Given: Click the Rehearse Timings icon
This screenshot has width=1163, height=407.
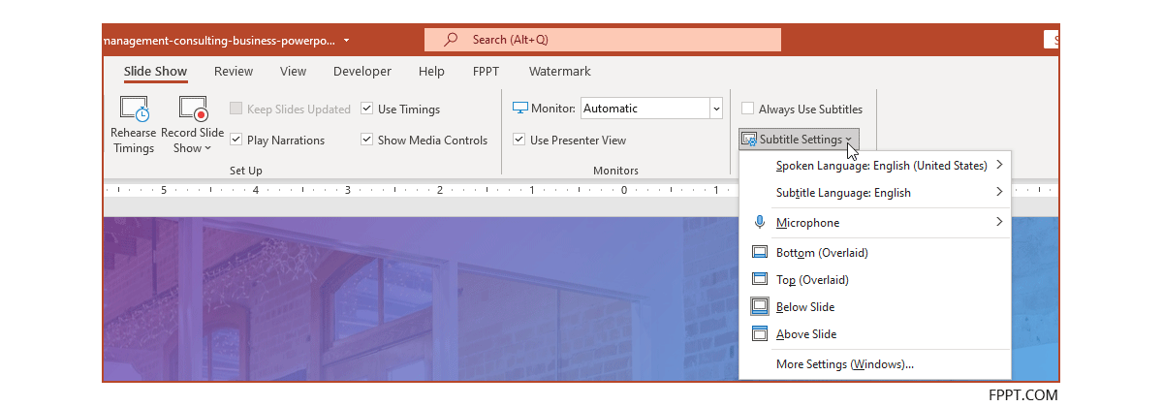Looking at the screenshot, I should (x=133, y=110).
